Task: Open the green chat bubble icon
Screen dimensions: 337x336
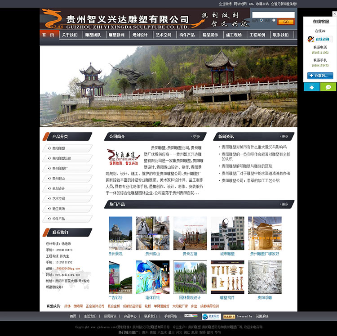Action: coord(328,87)
